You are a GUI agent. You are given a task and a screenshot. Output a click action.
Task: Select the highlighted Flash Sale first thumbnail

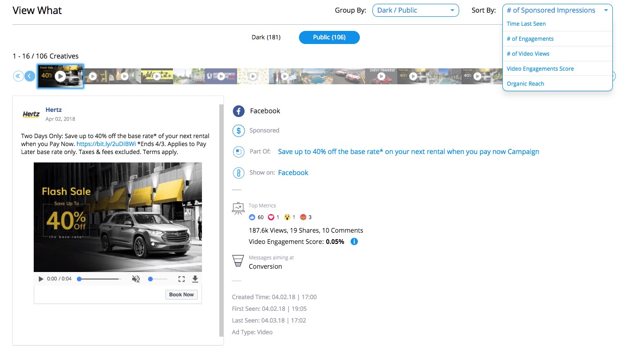pos(60,76)
